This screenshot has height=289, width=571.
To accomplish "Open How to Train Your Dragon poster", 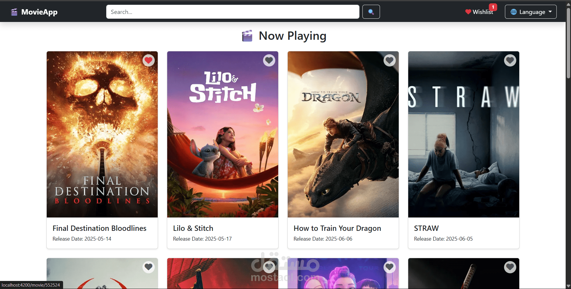I will 343,134.
